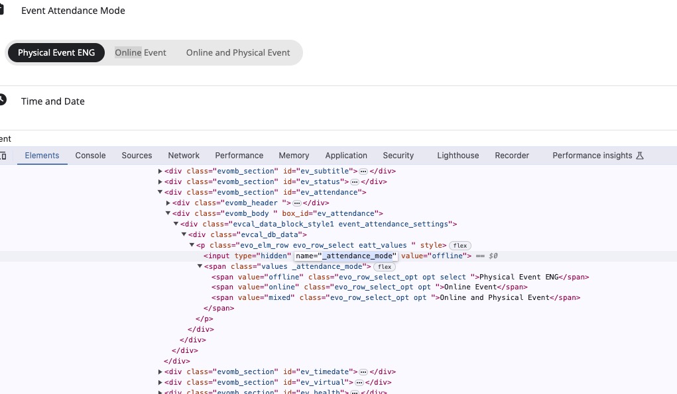Screen dimensions: 677x394
Task: Click the ellipsis badge in the ev_subtitle row
Action: pyautogui.click(x=363, y=171)
